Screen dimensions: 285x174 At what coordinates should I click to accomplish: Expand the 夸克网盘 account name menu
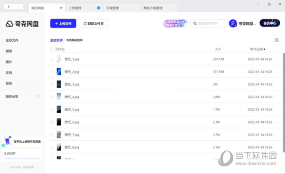tap(247, 24)
